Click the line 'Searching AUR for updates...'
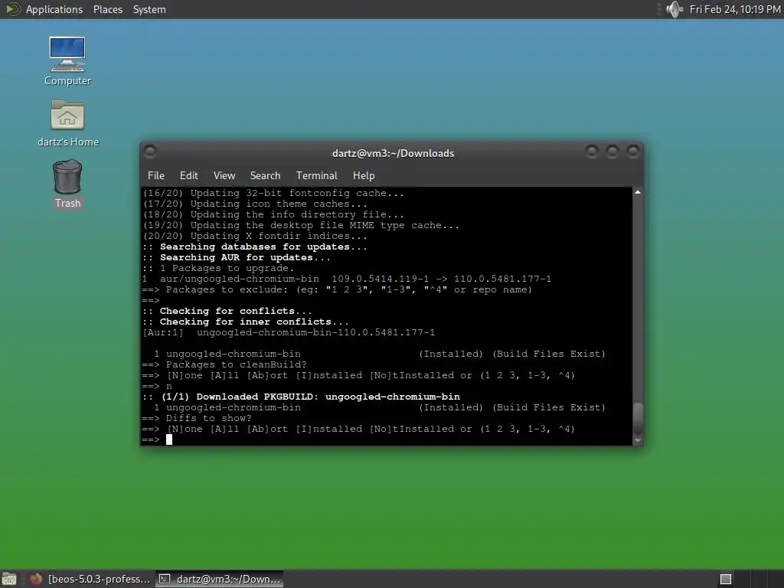784x588 pixels. (x=237, y=257)
